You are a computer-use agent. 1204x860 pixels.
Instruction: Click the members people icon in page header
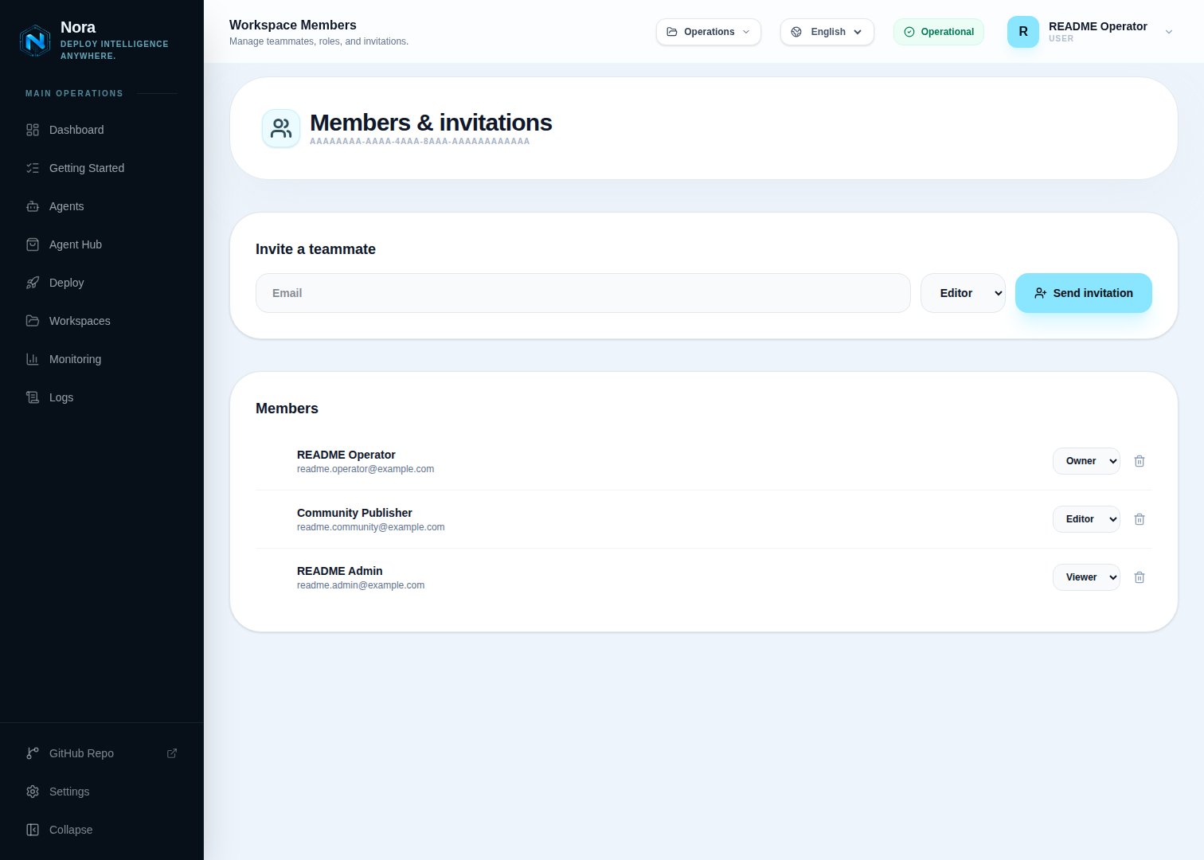point(281,128)
